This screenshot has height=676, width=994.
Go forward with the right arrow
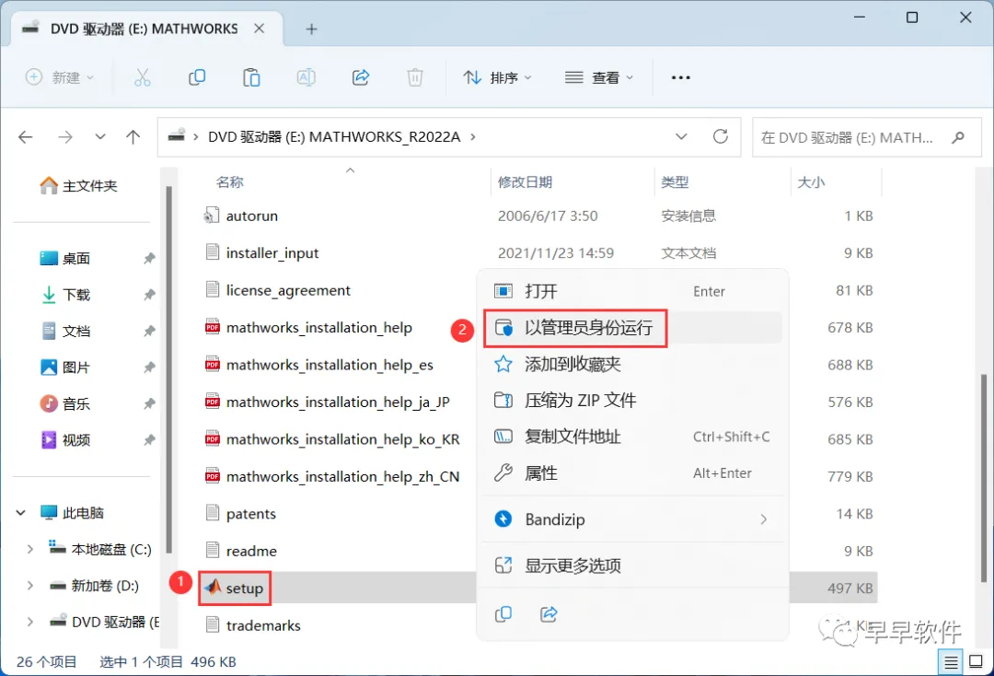[64, 136]
